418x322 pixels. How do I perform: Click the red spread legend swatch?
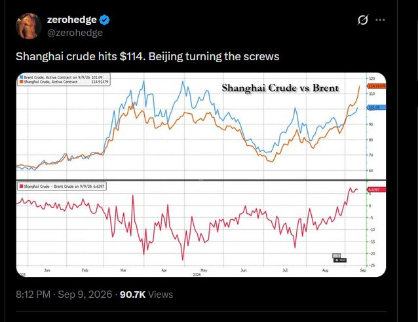(x=22, y=186)
